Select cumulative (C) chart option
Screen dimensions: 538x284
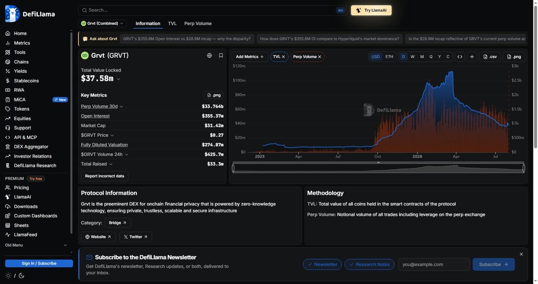[448, 57]
